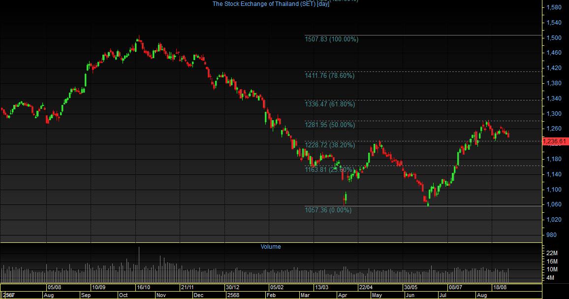This screenshot has height=299, width=569.
Task: Click the 1,020 price axis value
Action: [554, 219]
